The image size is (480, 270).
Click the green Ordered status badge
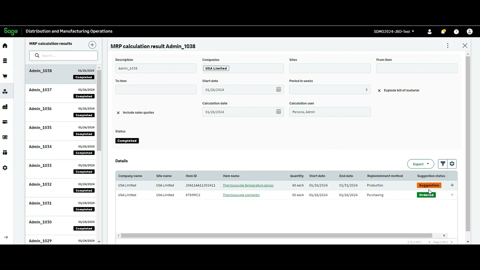[426, 195]
